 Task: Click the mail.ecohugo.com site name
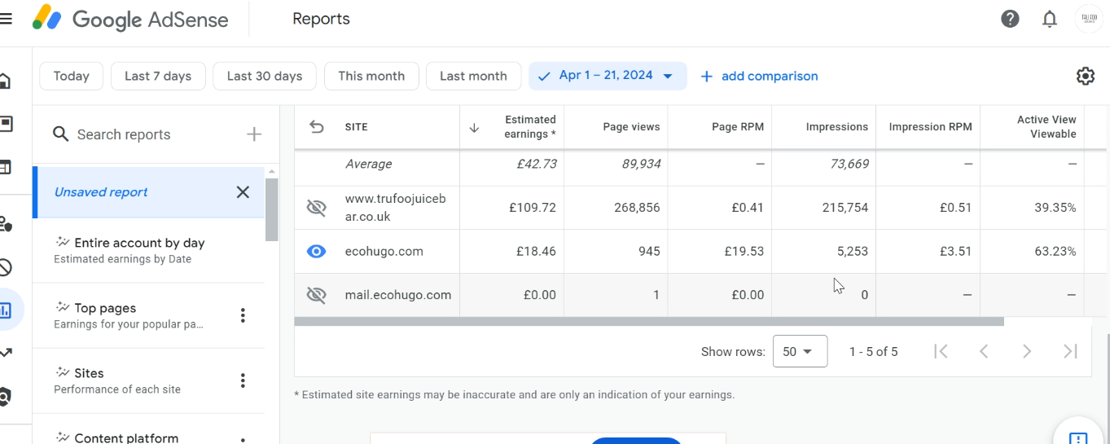coord(398,295)
